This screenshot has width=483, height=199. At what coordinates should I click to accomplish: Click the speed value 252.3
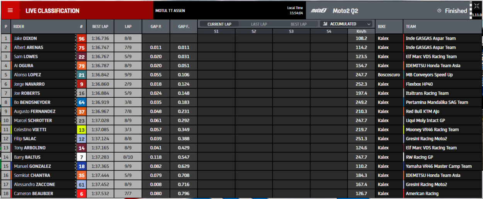tap(361, 84)
